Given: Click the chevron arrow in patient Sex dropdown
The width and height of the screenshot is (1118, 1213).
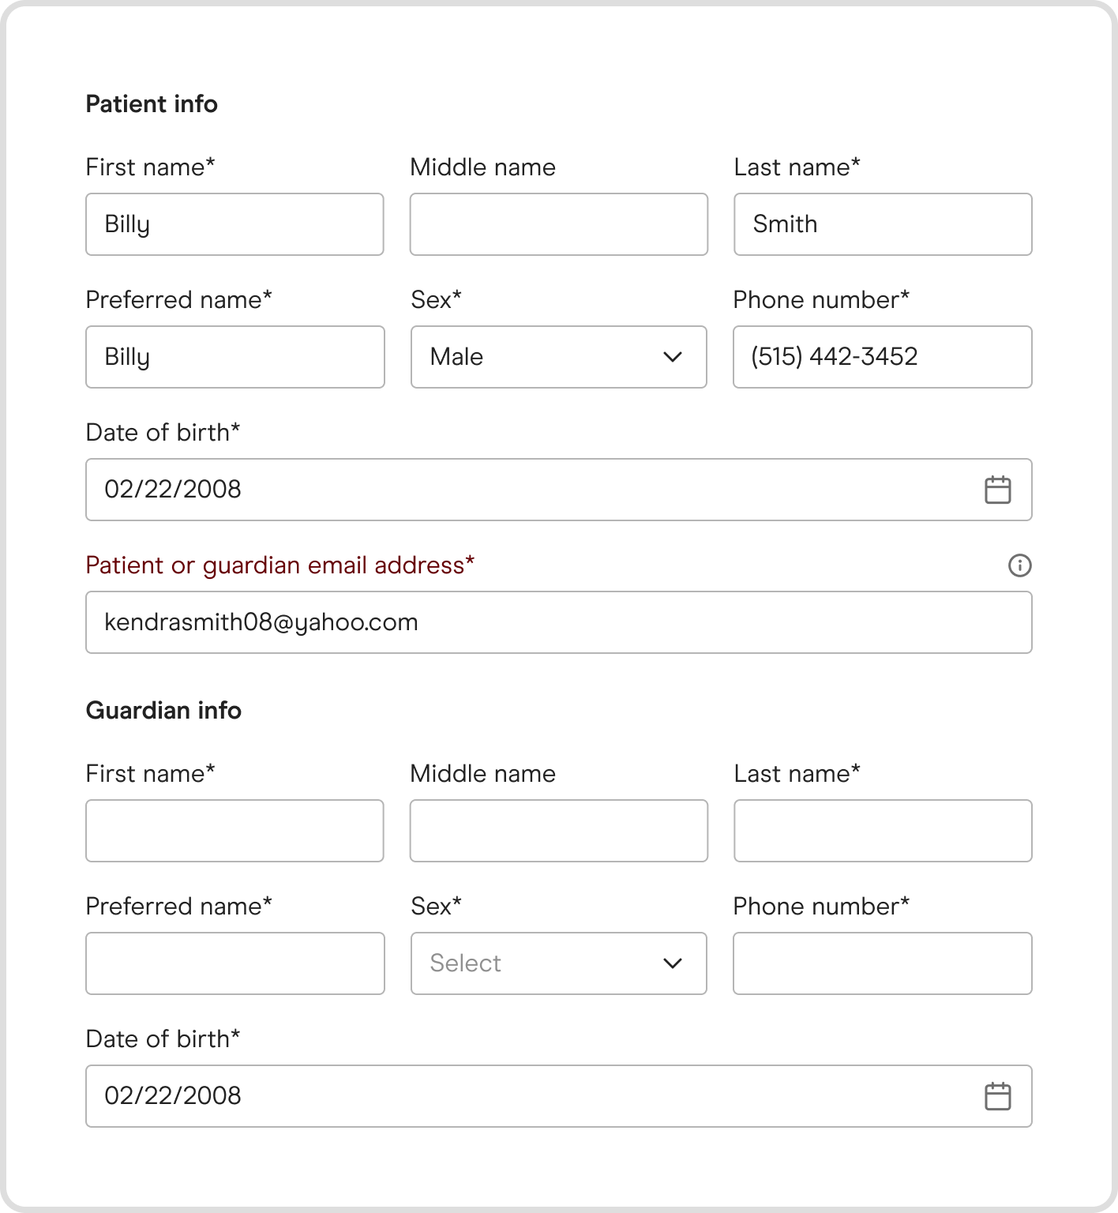Looking at the screenshot, I should (x=673, y=357).
